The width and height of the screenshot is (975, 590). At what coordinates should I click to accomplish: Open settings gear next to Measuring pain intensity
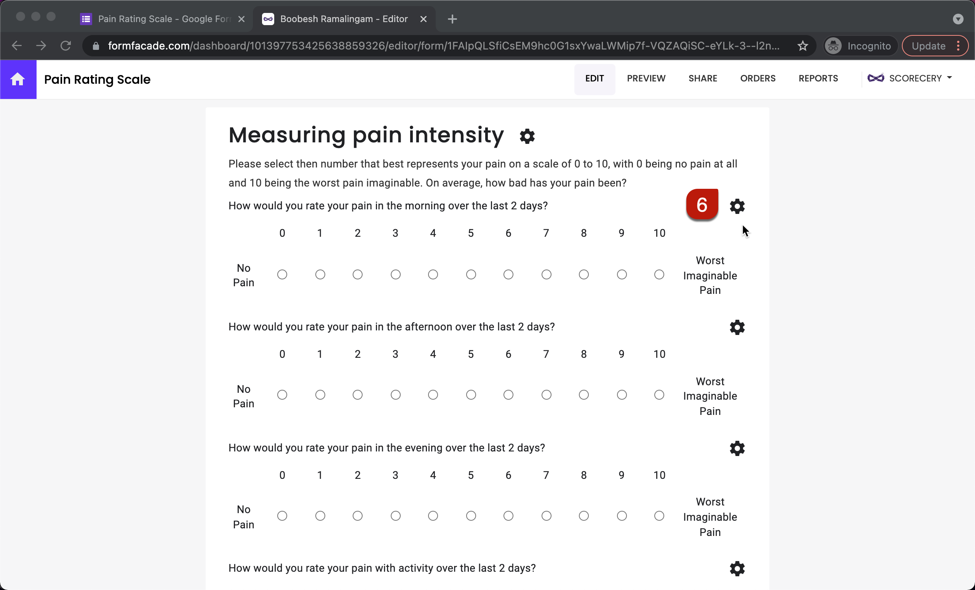[527, 136]
